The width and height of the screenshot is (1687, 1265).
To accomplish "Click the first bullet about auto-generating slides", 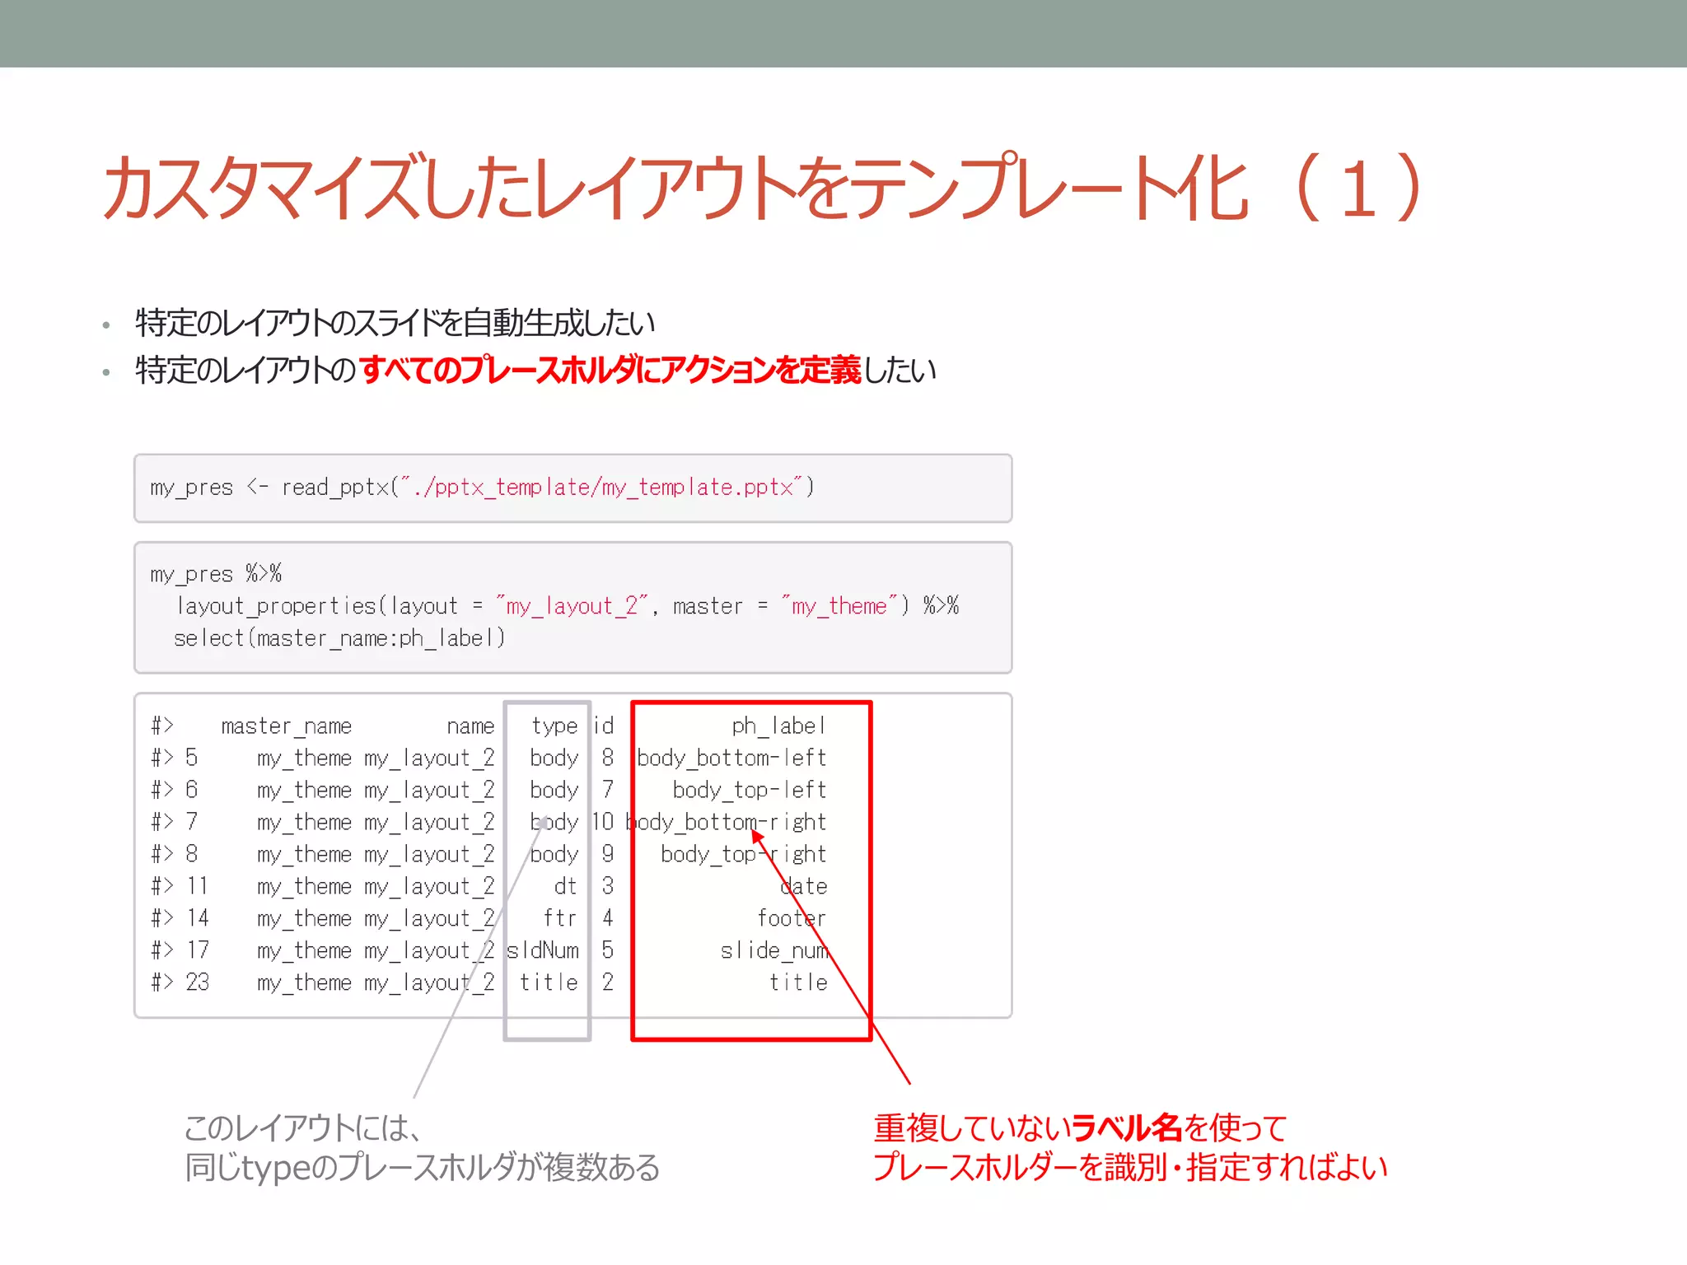I will [x=394, y=322].
